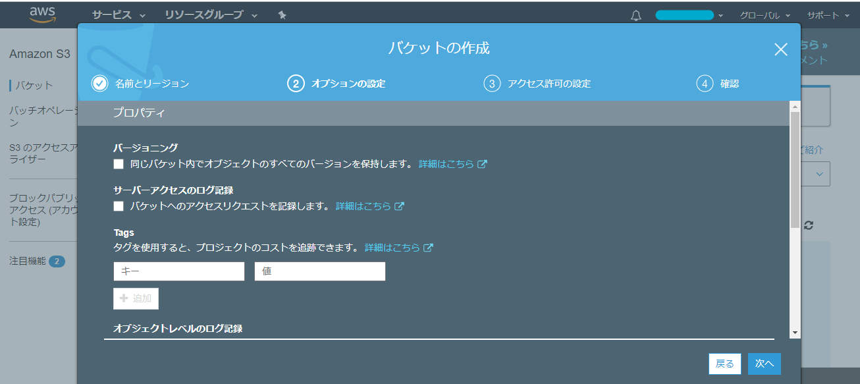Click the Amazon S3 sidebar title
Image resolution: width=860 pixels, height=384 pixels.
pos(40,54)
